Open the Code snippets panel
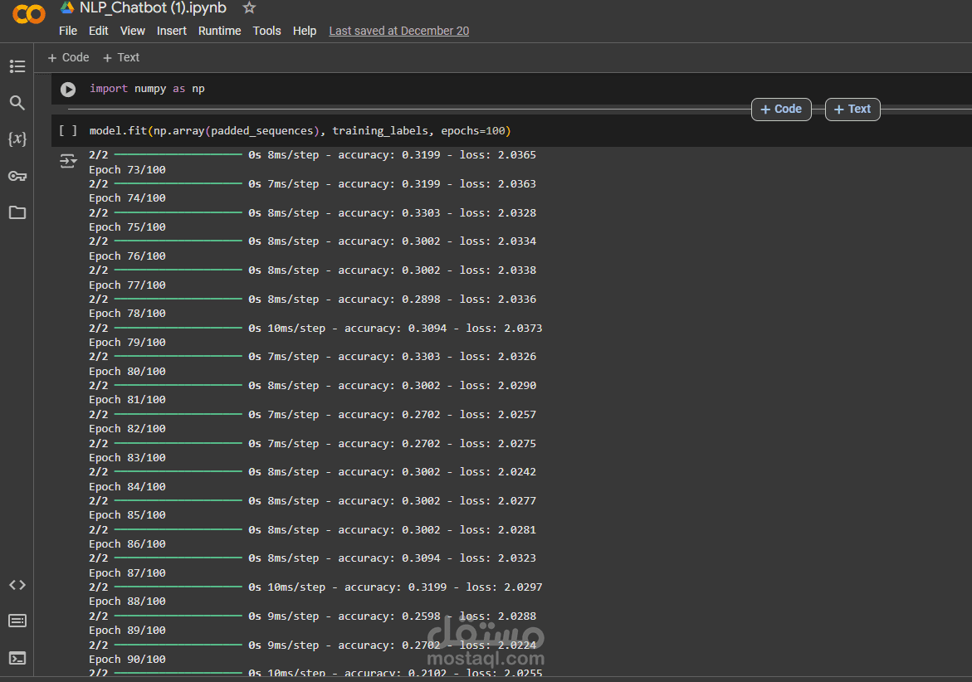 point(17,585)
